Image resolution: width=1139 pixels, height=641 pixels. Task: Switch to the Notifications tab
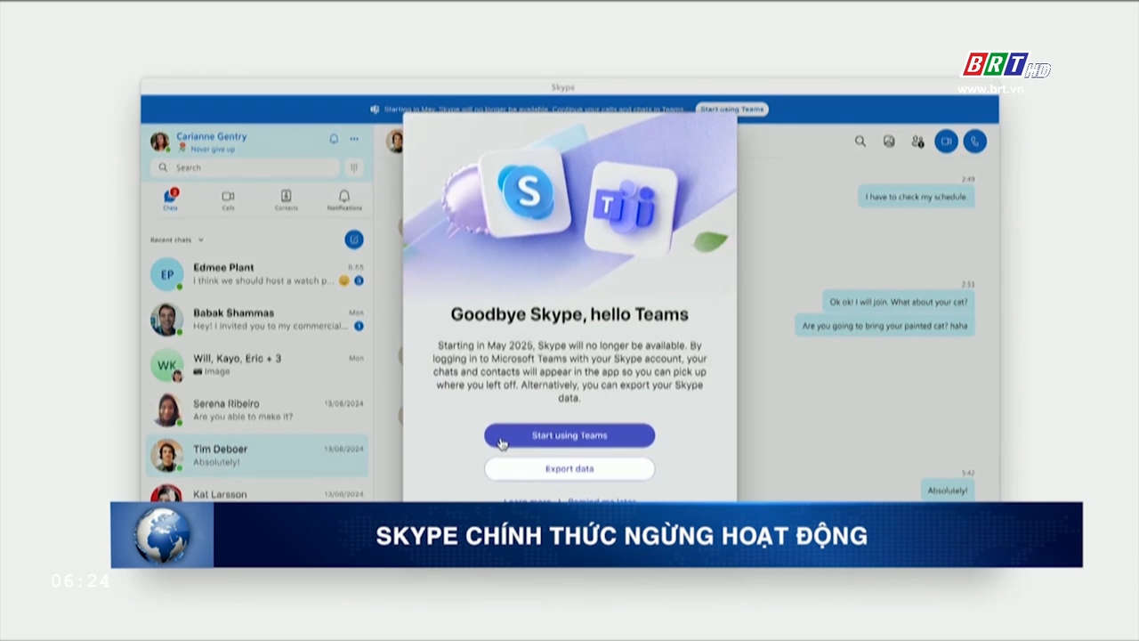(x=344, y=199)
